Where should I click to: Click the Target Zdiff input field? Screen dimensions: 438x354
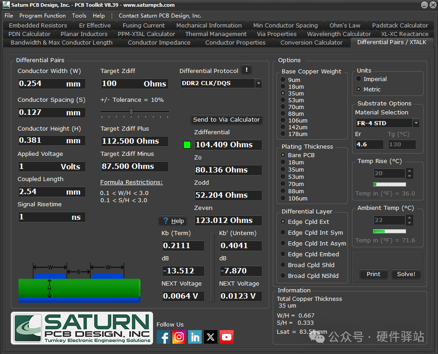pyautogui.click(x=135, y=83)
